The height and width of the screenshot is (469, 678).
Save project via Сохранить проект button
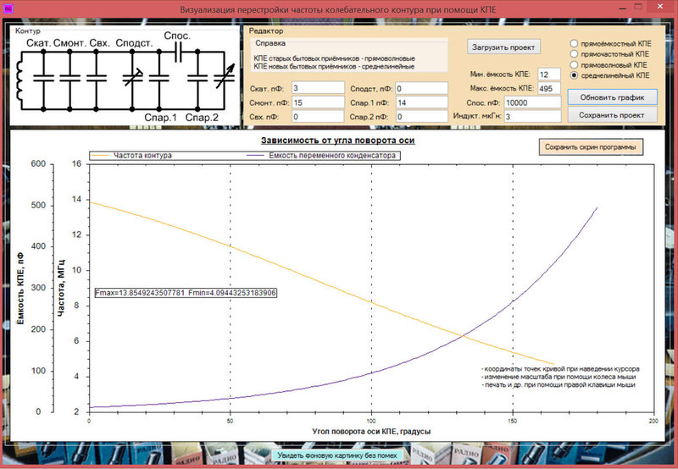pyautogui.click(x=612, y=115)
